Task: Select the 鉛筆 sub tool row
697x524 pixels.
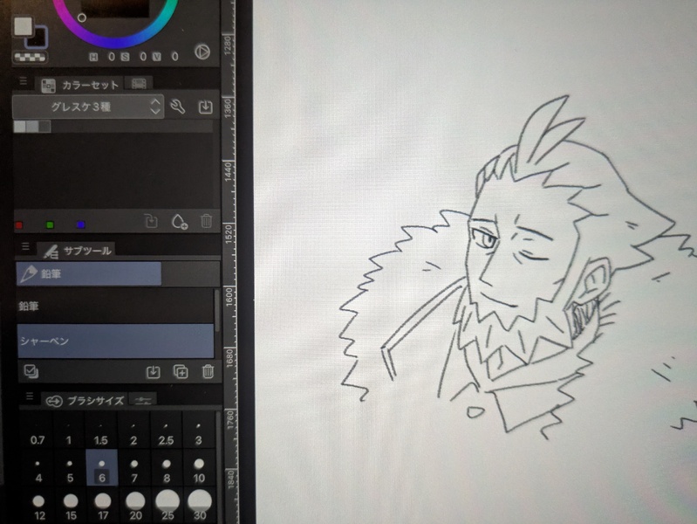Action: [x=115, y=306]
